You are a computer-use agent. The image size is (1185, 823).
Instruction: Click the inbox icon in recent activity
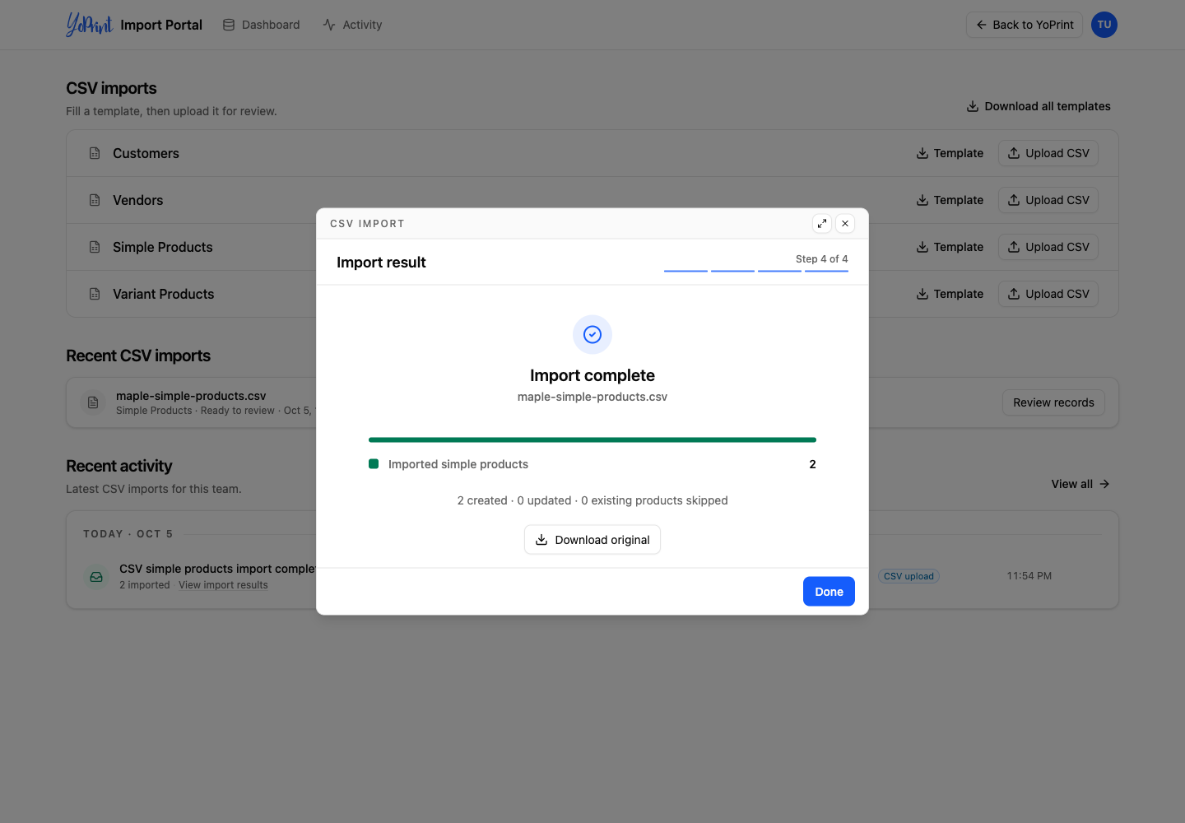point(96,577)
